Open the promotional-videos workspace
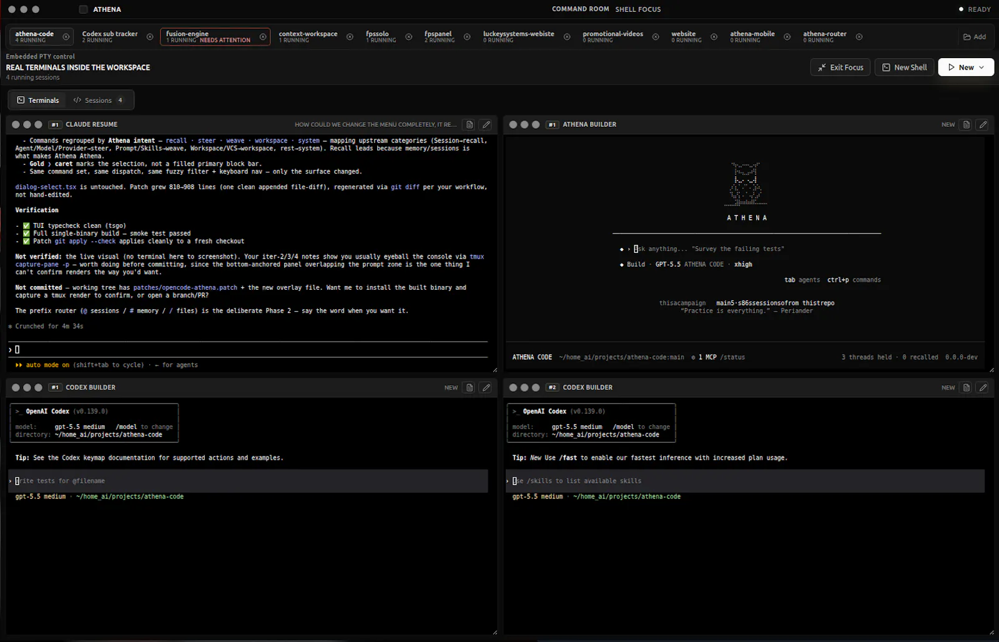This screenshot has width=999, height=642. (x=613, y=37)
